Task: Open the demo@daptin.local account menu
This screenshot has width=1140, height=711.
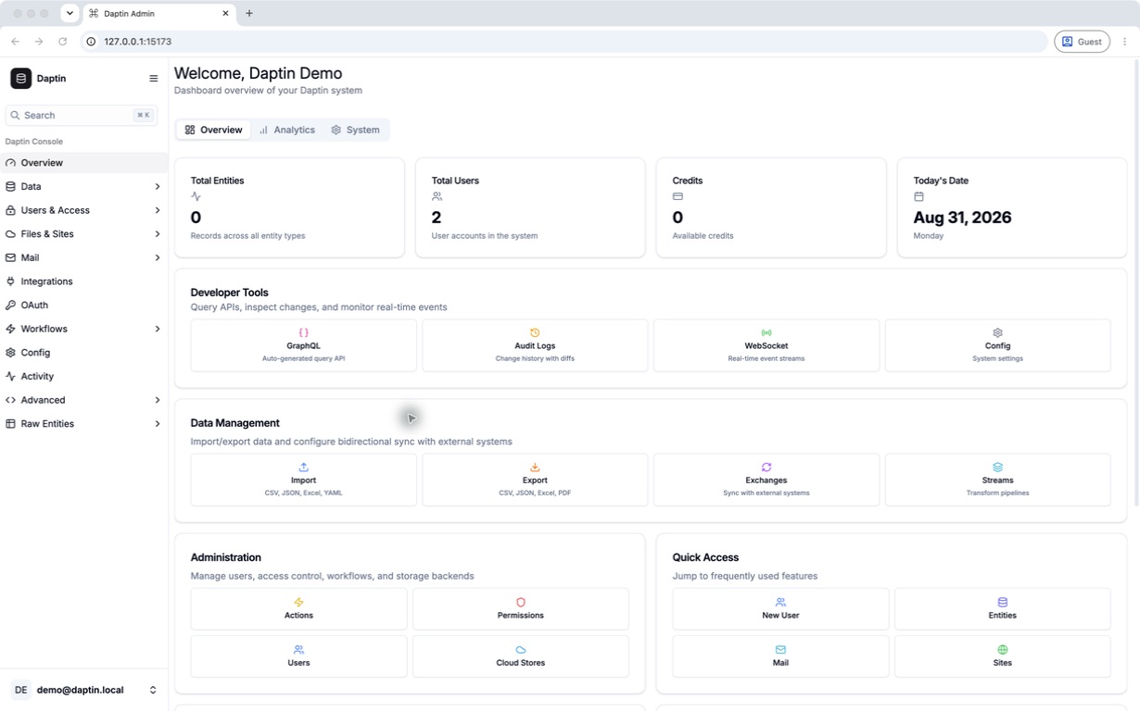Action: click(x=83, y=690)
